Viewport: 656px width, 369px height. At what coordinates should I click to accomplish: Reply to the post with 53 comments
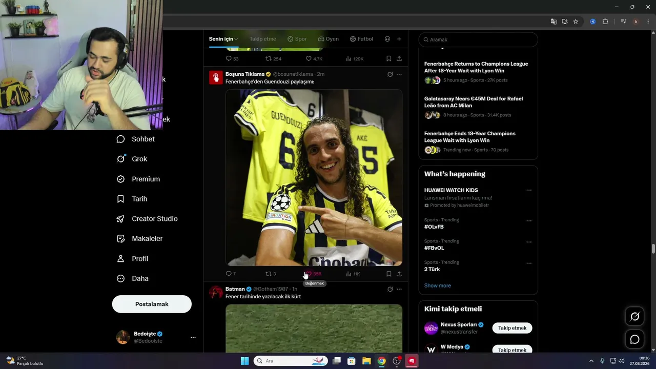[232, 59]
